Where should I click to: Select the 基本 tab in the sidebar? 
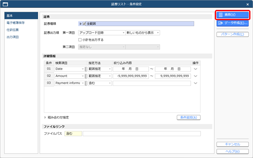tap(21, 15)
